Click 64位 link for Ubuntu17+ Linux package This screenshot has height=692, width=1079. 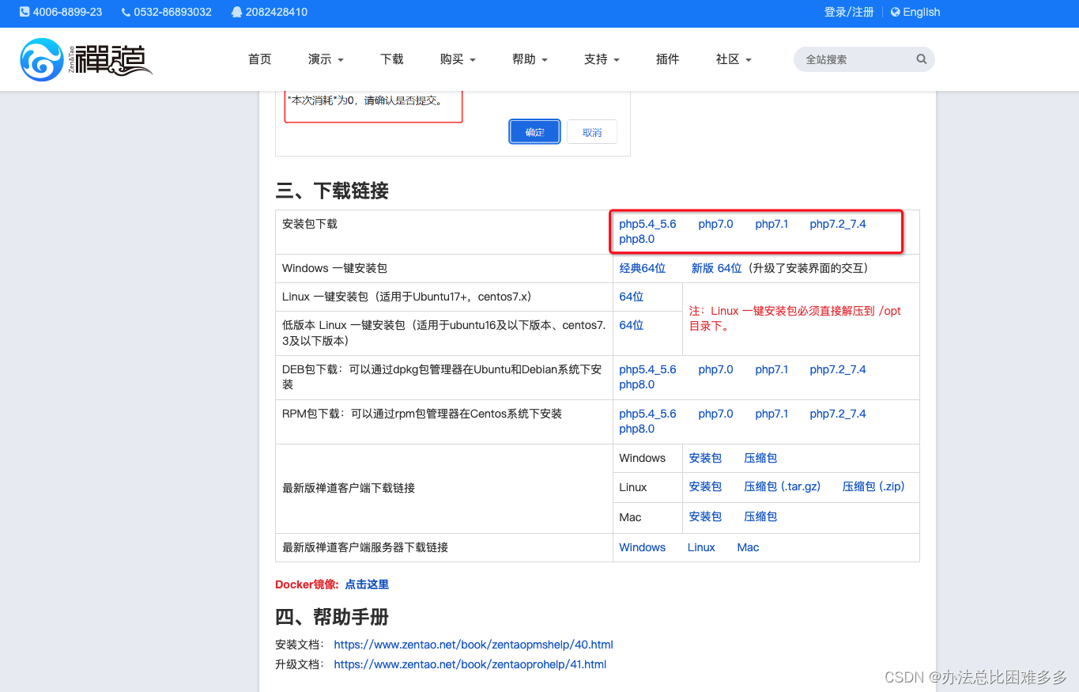[631, 297]
